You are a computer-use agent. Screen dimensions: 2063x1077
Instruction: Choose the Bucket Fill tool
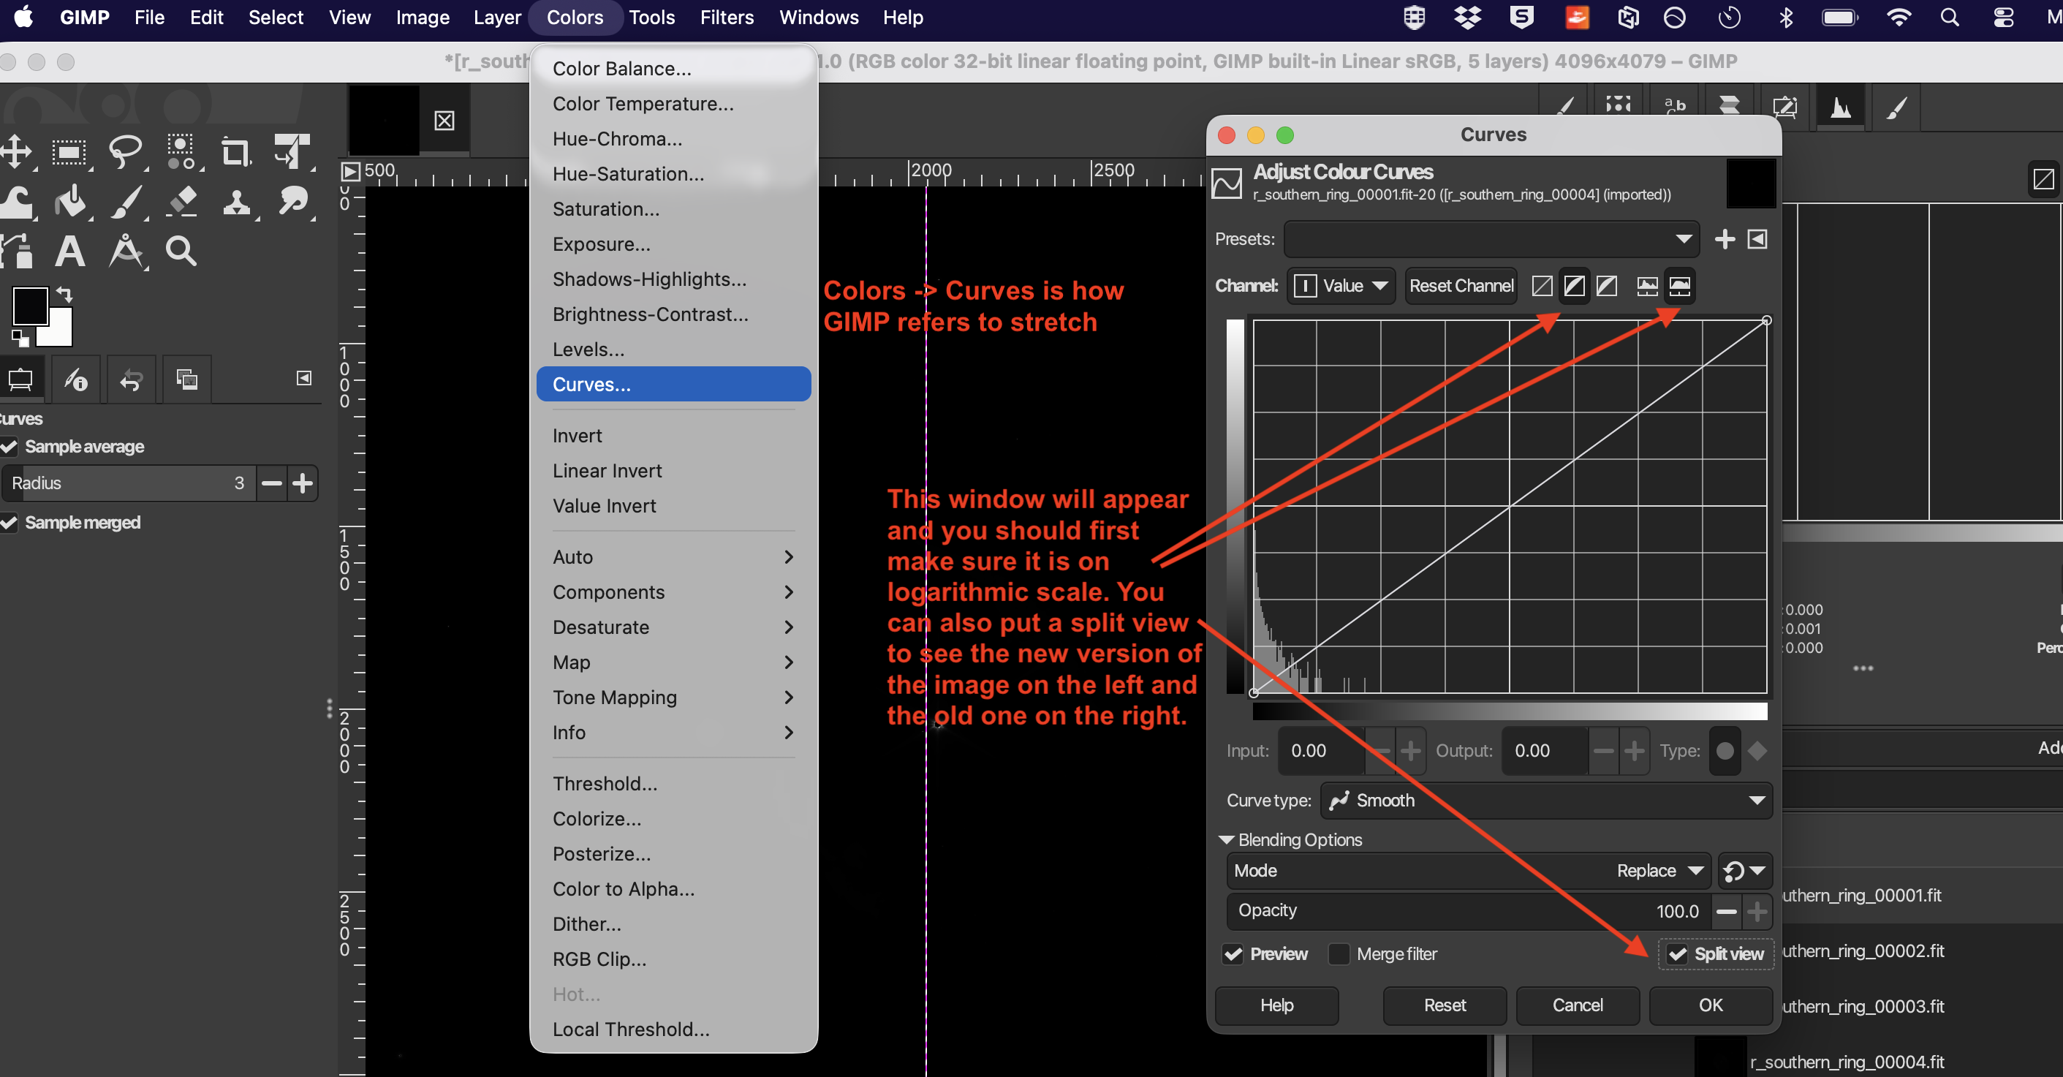70,201
